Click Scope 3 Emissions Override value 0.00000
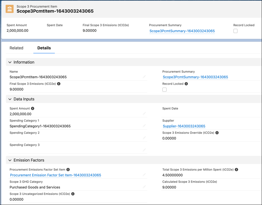Image resolution: width=262 pixels, height=205 pixels. click(169, 138)
